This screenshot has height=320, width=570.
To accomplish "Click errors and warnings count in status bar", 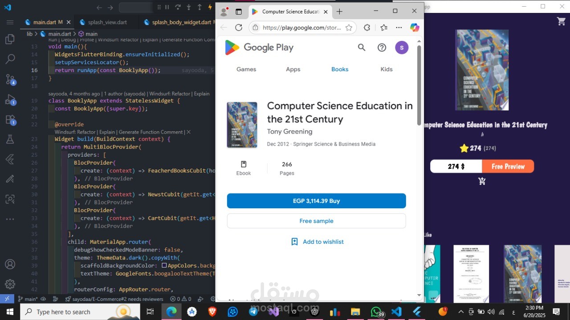I will click(x=180, y=299).
